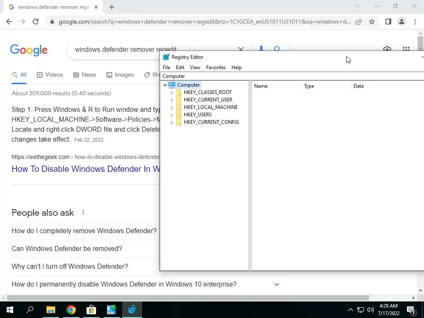Click the Name column header
The width and height of the screenshot is (424, 318).
click(276, 86)
